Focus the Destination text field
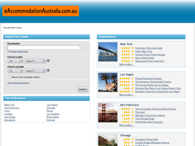This screenshot has width=195, height=146. point(44,48)
